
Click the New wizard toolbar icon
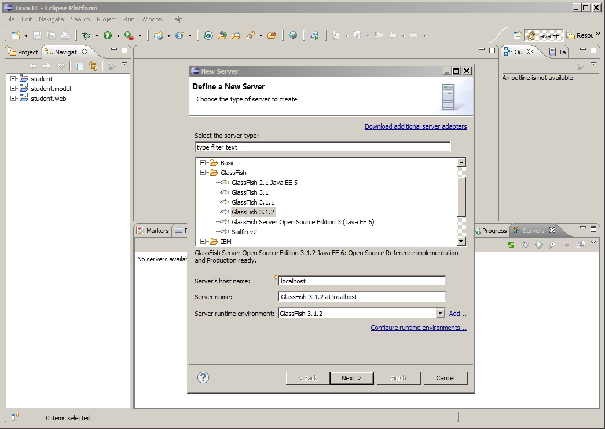click(x=16, y=35)
